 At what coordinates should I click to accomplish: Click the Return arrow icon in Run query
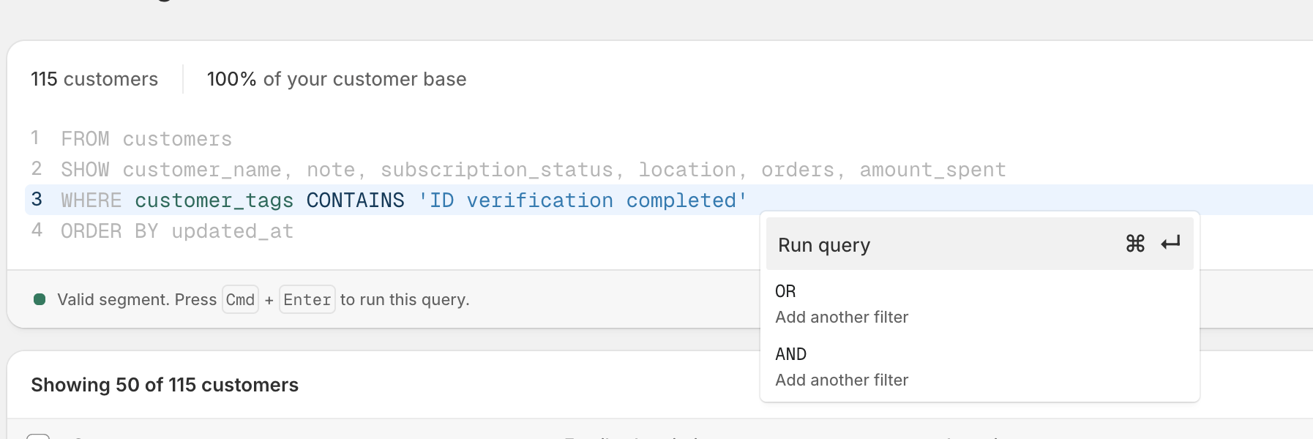click(x=1170, y=244)
